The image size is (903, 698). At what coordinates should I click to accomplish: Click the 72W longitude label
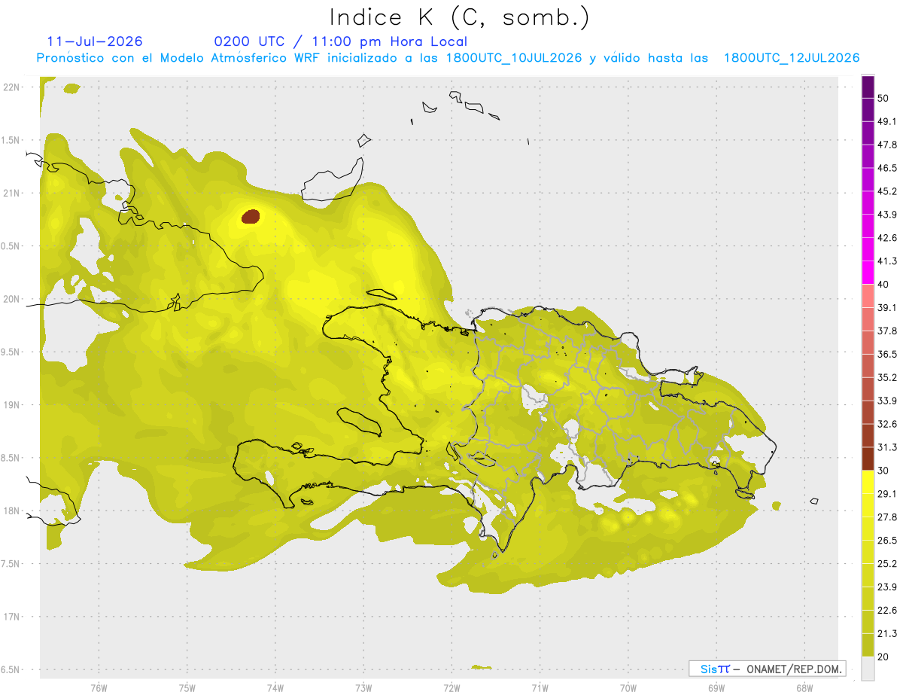(x=451, y=687)
